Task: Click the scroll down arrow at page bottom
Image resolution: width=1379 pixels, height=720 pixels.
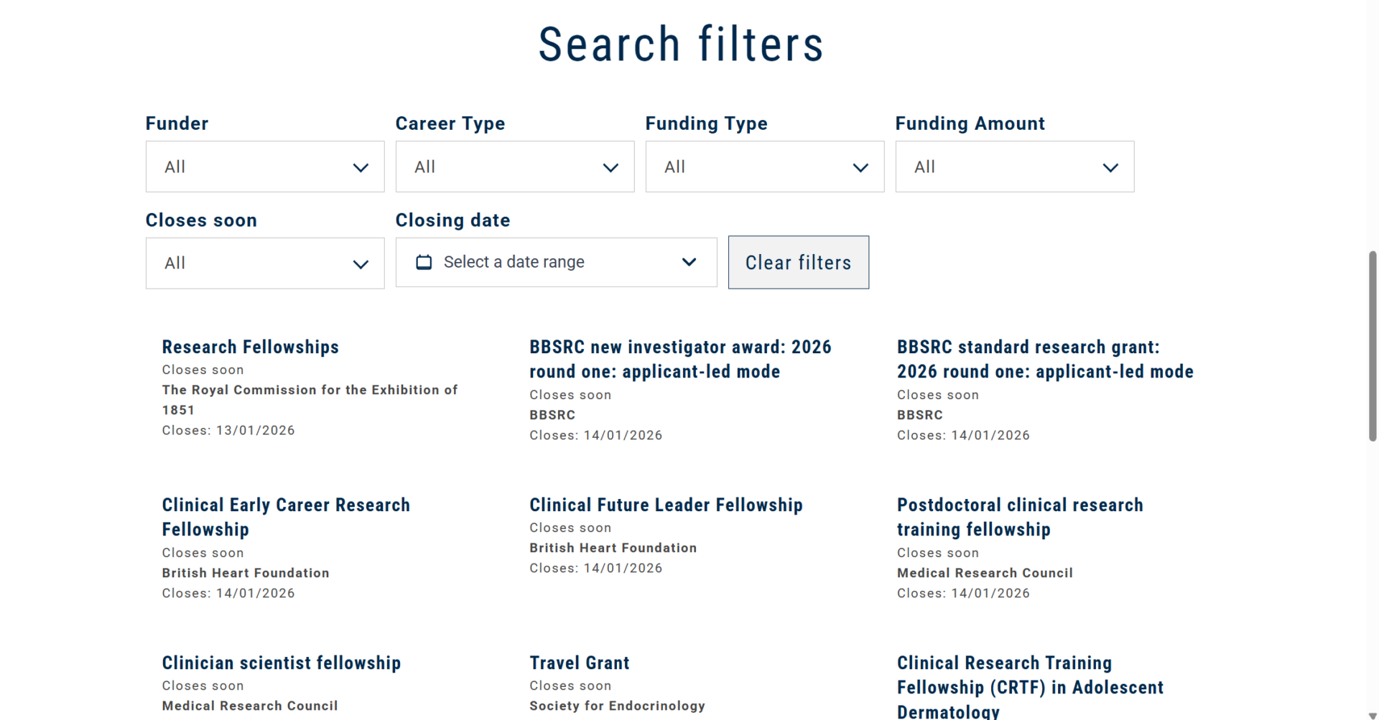Action: 1373,715
